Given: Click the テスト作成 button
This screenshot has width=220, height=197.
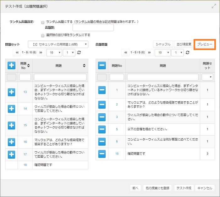Looking at the screenshot, I should [x=183, y=188].
